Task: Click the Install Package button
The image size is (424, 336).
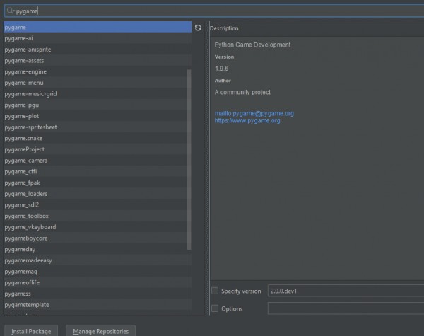Action: pyautogui.click(x=31, y=330)
